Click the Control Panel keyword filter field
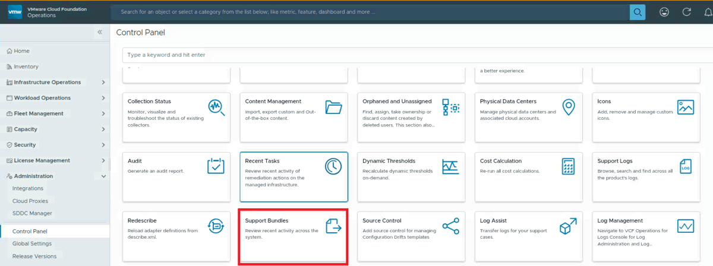The width and height of the screenshot is (713, 266). tap(418, 55)
